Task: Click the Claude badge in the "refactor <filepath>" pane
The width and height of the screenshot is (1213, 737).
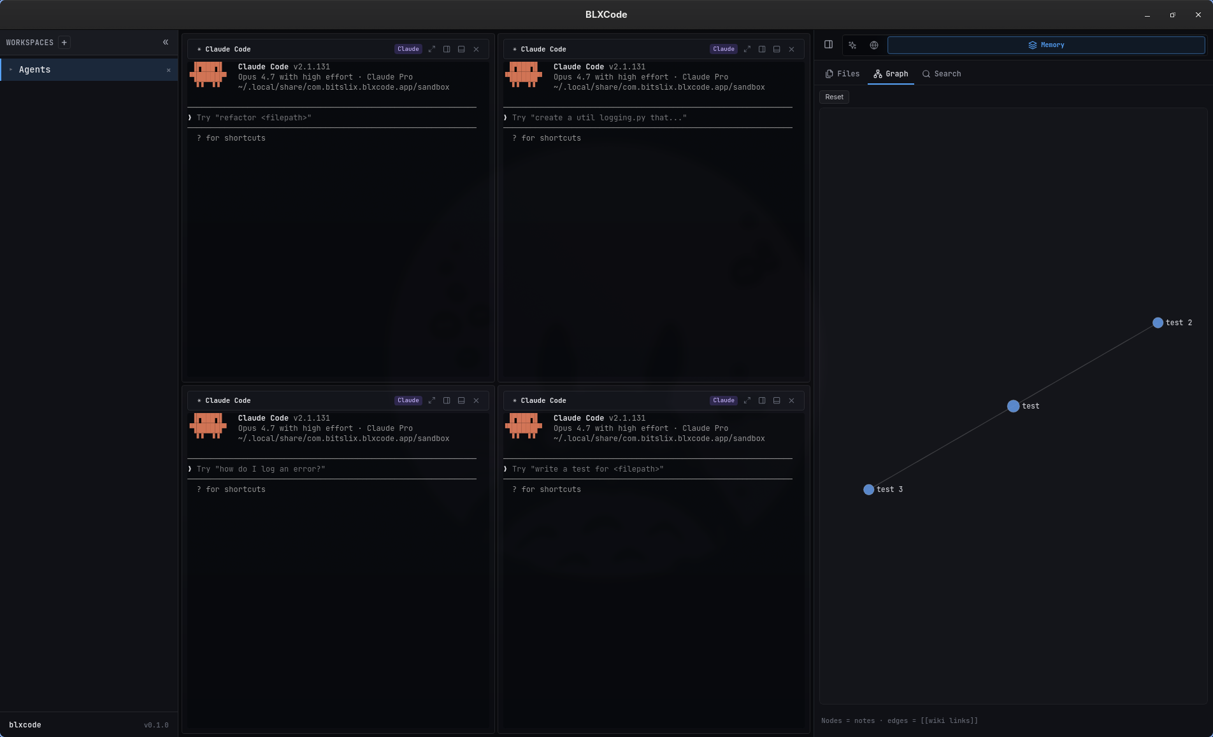Action: pos(408,49)
